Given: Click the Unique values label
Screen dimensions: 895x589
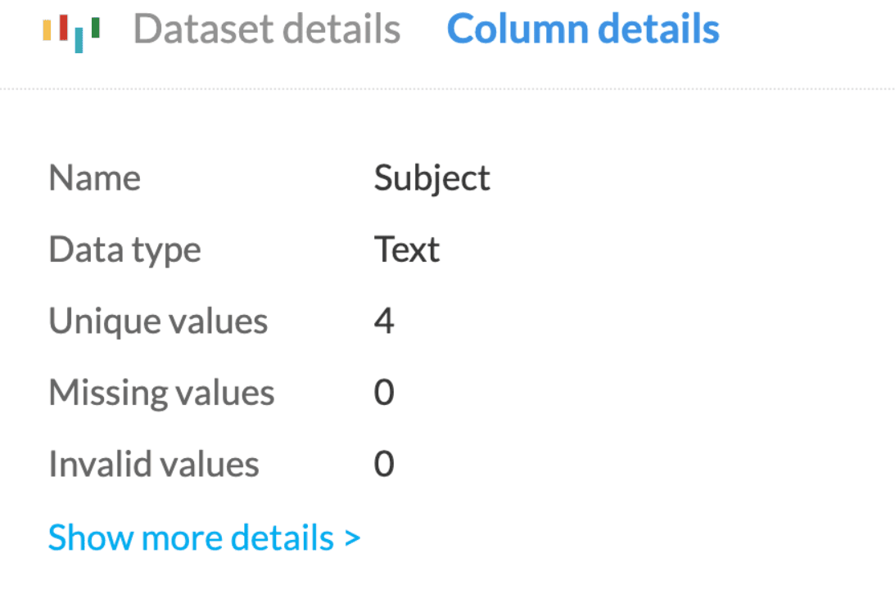Looking at the screenshot, I should tap(158, 321).
